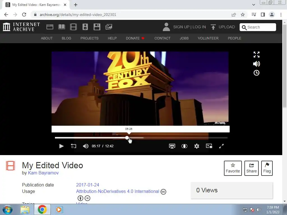The width and height of the screenshot is (287, 215).
Task: Open the BLOG menu item
Action: pyautogui.click(x=66, y=38)
